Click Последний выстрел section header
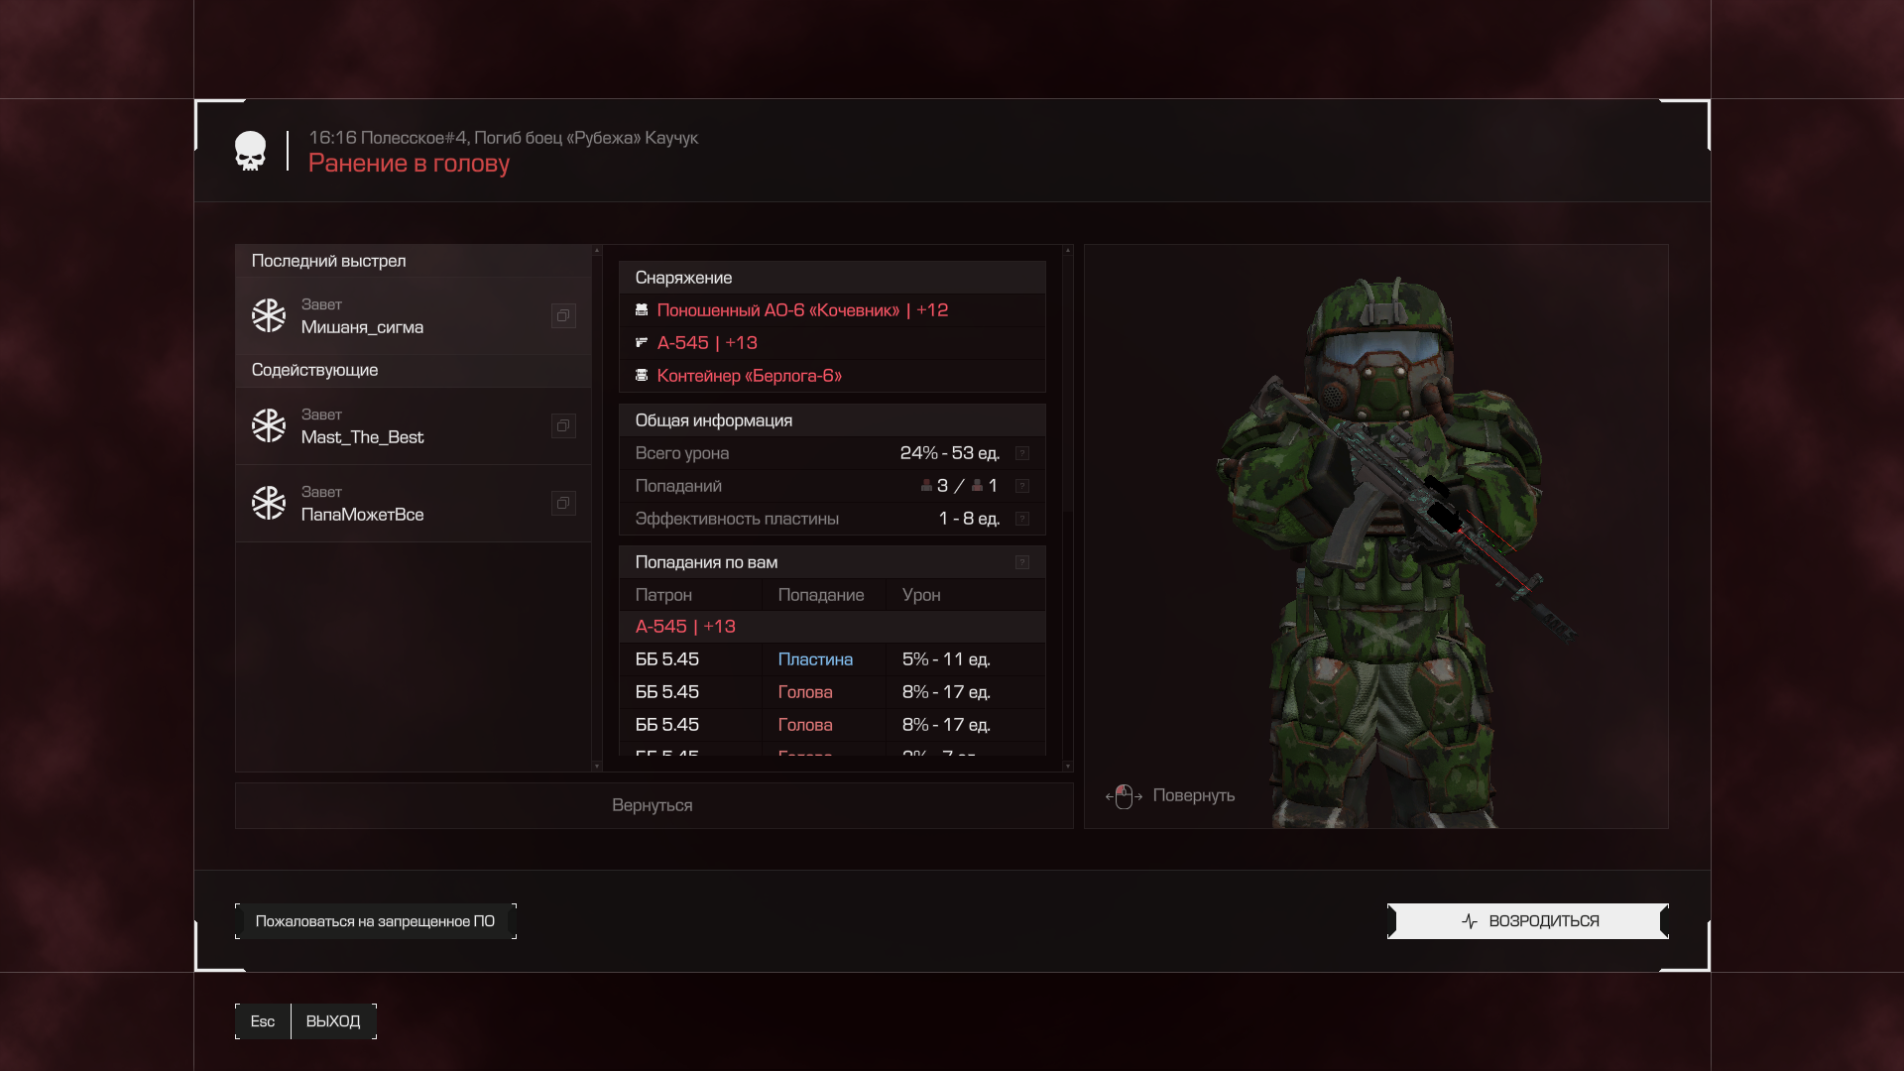1904x1071 pixels. tap(413, 261)
